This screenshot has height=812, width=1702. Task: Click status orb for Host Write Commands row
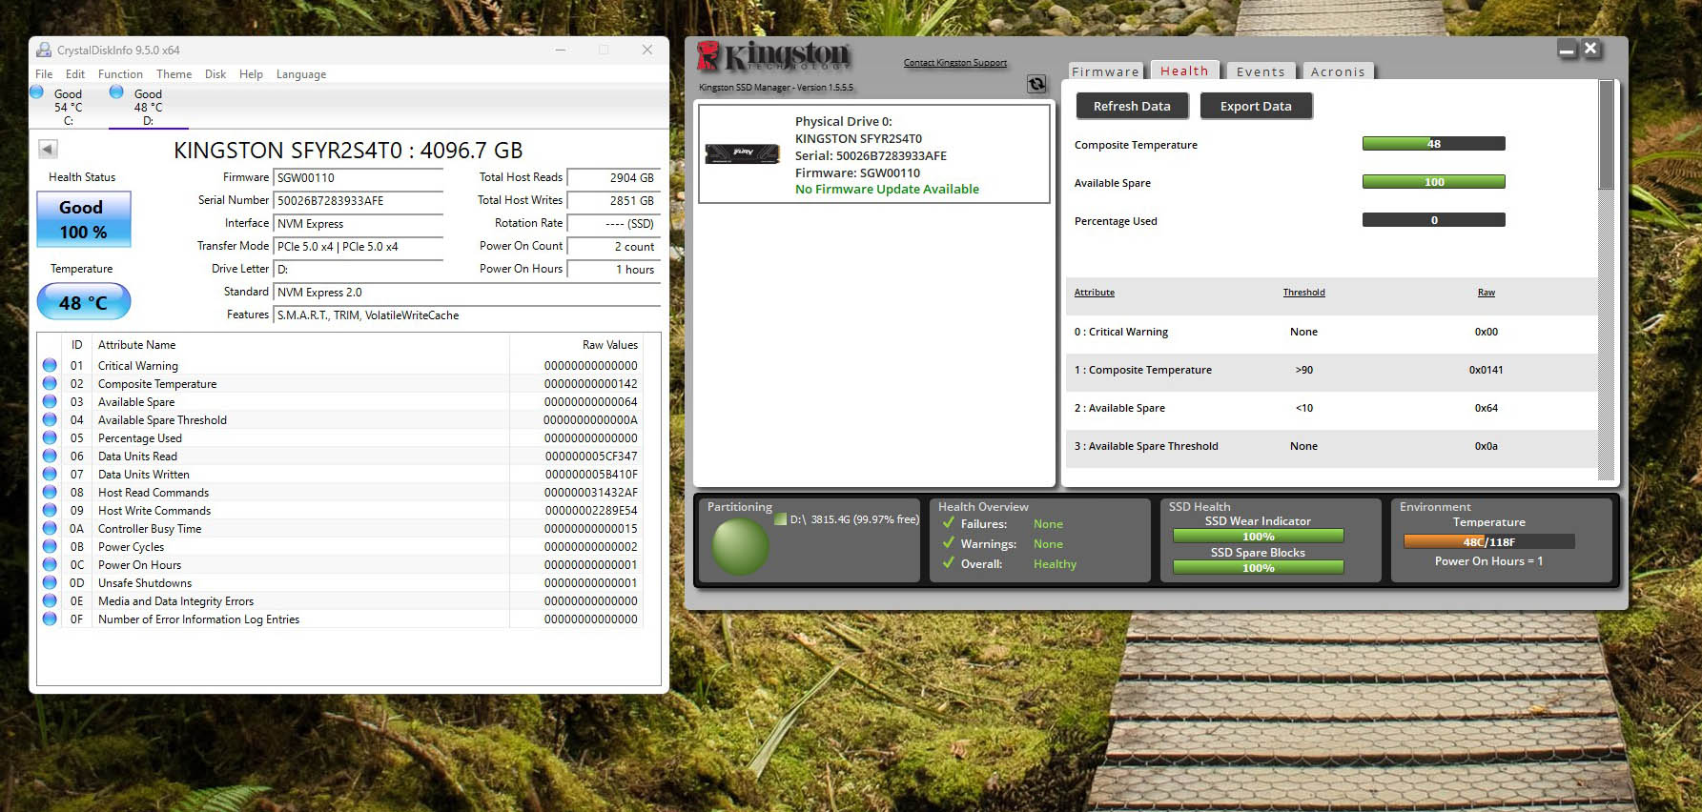50,510
